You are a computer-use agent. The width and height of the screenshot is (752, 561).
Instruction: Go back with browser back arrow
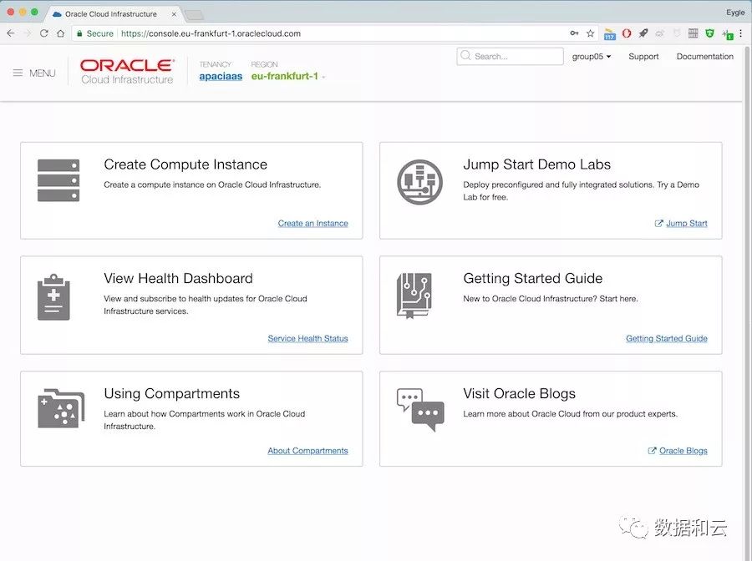coord(11,33)
